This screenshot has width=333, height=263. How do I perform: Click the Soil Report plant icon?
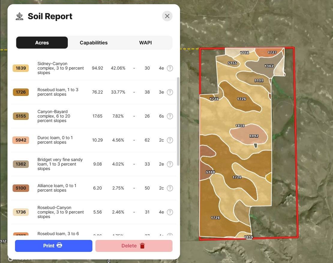[x=19, y=16]
